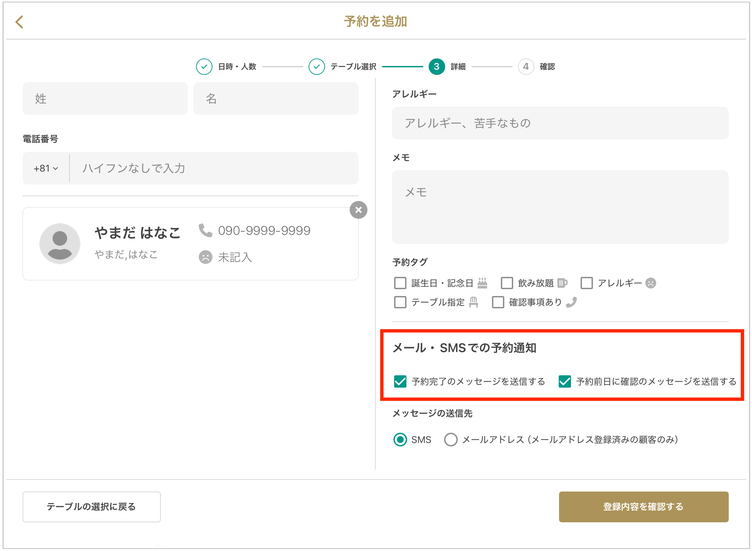Open the +81 country code dropdown
The height and width of the screenshot is (551, 752).
pos(46,168)
